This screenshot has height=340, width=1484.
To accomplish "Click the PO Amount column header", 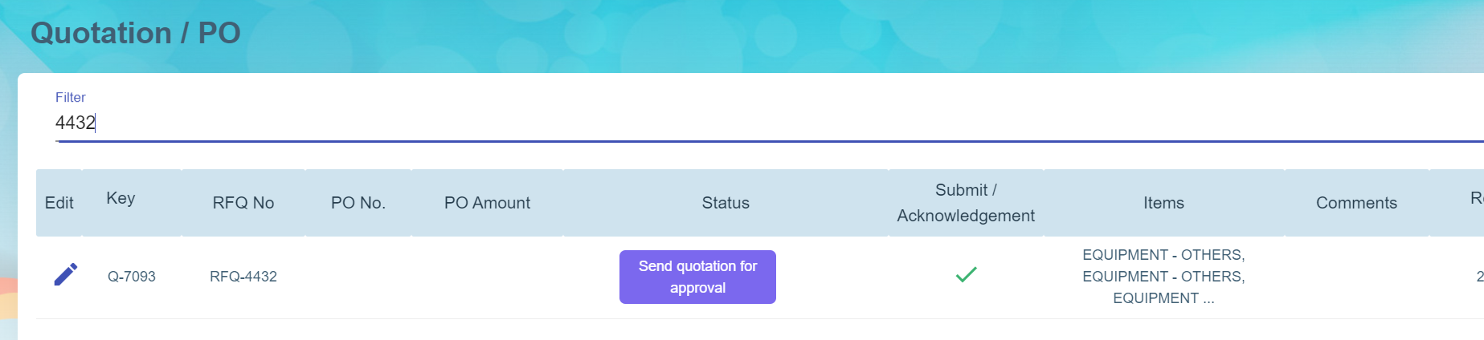I will (x=487, y=203).
